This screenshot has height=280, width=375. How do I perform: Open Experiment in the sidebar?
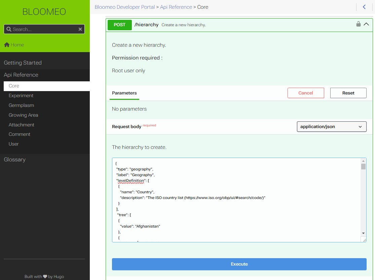(21, 95)
